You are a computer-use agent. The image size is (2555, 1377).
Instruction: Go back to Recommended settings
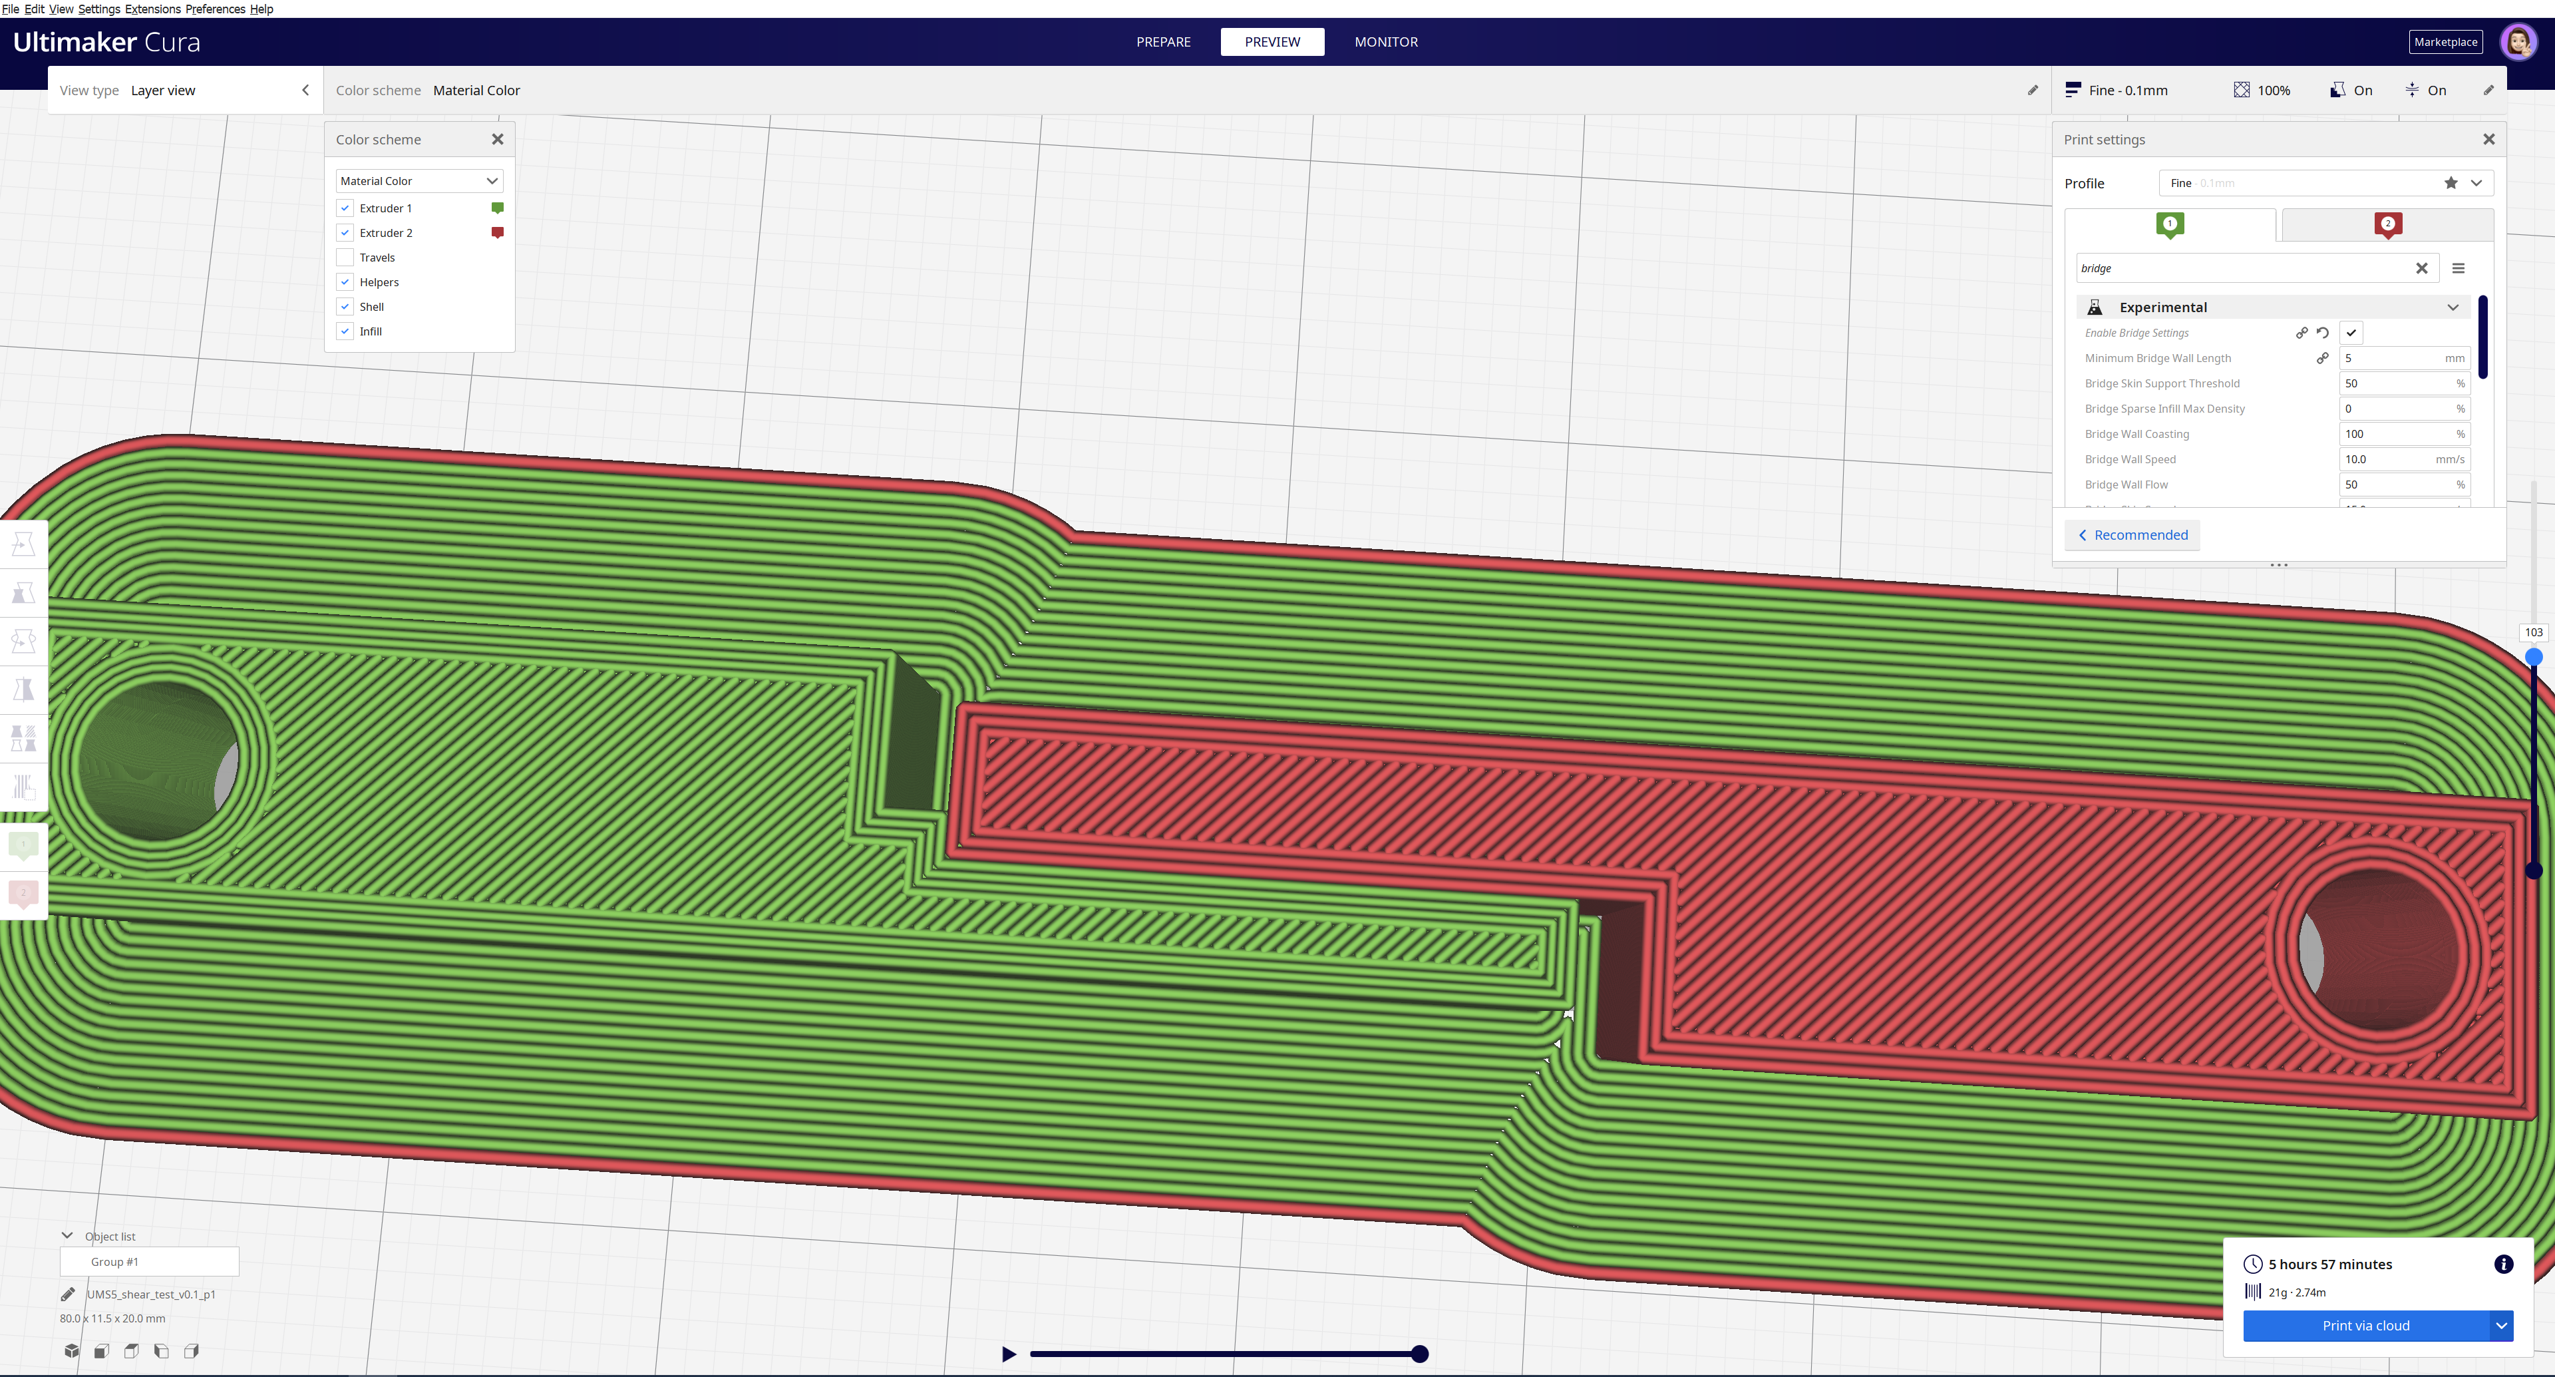2132,534
